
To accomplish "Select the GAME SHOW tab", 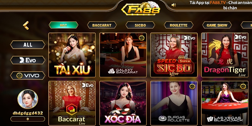I will [217, 25].
